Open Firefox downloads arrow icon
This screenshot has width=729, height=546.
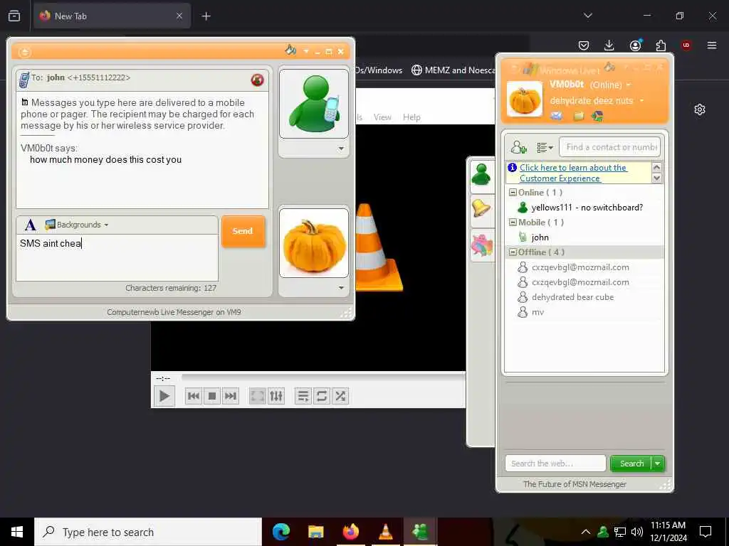click(x=609, y=45)
